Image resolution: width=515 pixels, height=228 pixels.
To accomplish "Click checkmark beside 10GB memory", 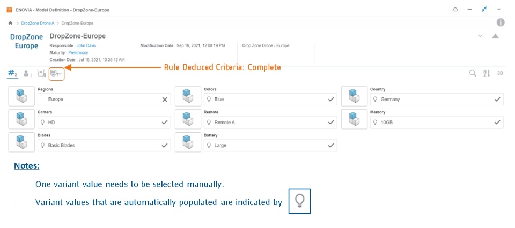I will 498,122.
